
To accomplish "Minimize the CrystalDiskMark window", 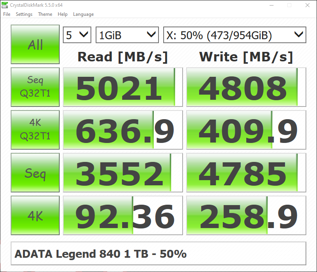I will (x=272, y=5).
